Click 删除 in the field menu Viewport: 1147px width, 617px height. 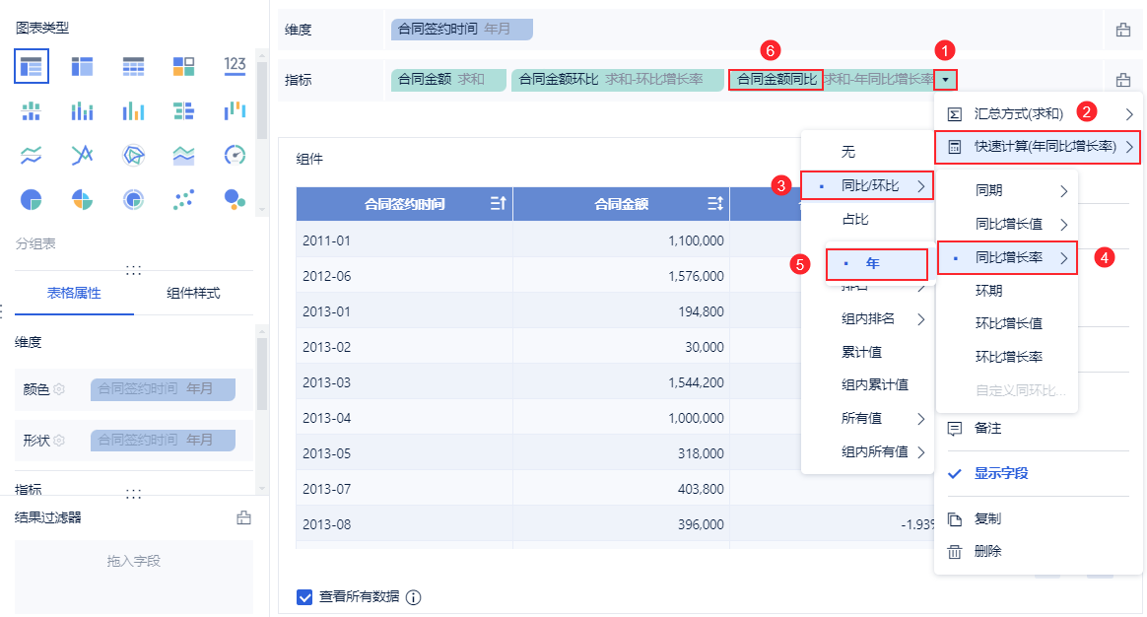987,552
